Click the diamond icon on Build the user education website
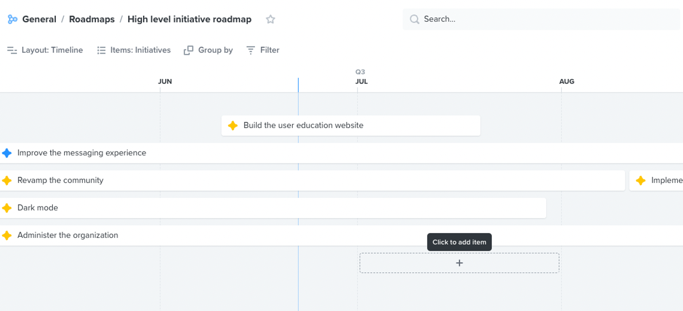 [233, 125]
